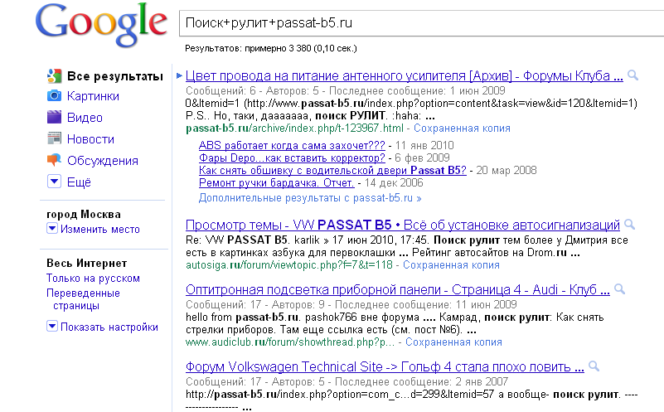The height and width of the screenshot is (412, 664).
Task: Open Ремонт ручки бардачка. Отчет. link
Action: 277,183
